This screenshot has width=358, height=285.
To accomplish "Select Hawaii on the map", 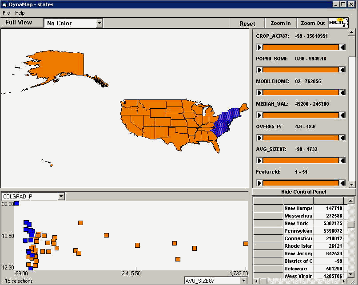I will tap(51, 165).
